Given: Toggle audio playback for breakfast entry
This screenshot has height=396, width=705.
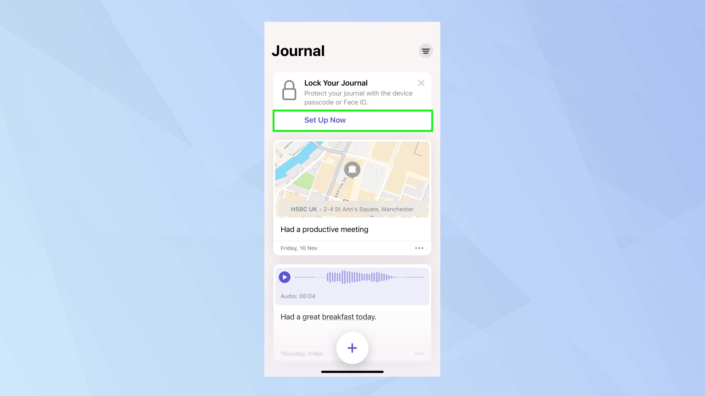Looking at the screenshot, I should pyautogui.click(x=285, y=277).
